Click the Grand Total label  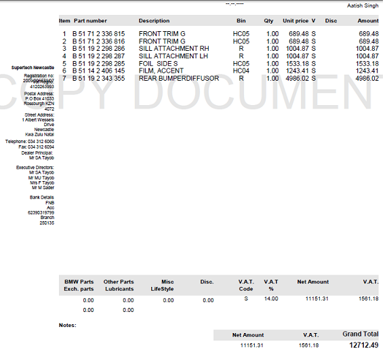[x=361, y=334]
